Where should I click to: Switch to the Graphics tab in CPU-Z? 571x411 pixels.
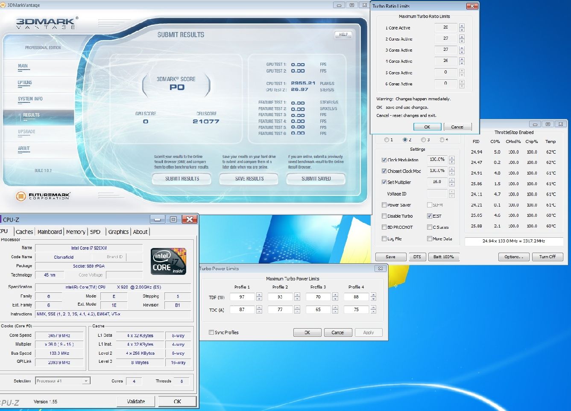118,232
